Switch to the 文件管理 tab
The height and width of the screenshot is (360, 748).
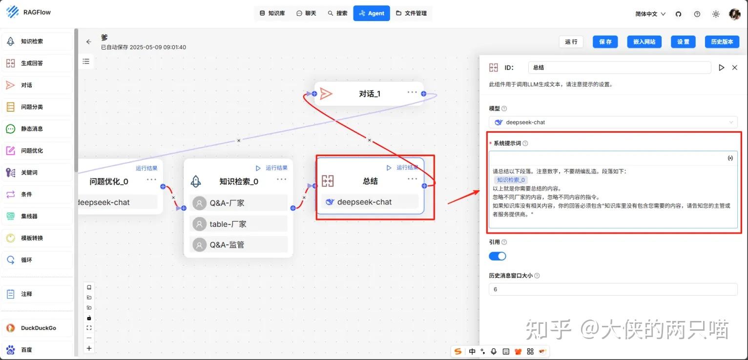(x=413, y=13)
